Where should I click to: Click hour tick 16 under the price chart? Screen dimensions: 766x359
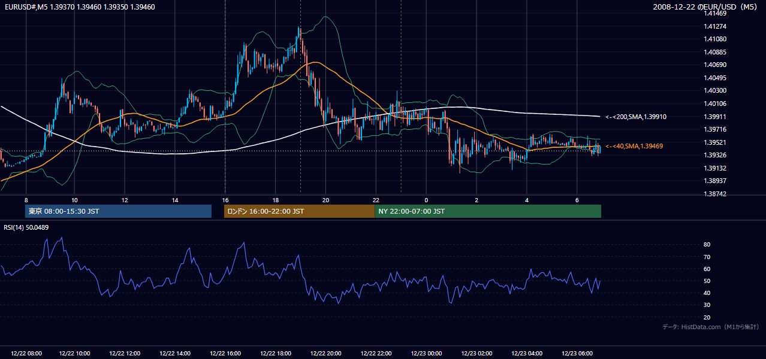[225, 200]
